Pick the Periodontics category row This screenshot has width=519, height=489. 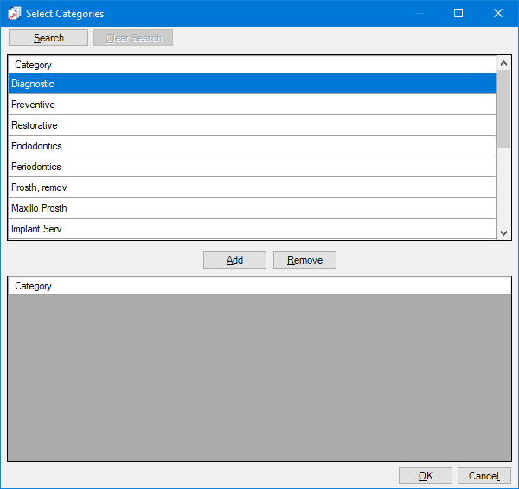click(x=251, y=167)
